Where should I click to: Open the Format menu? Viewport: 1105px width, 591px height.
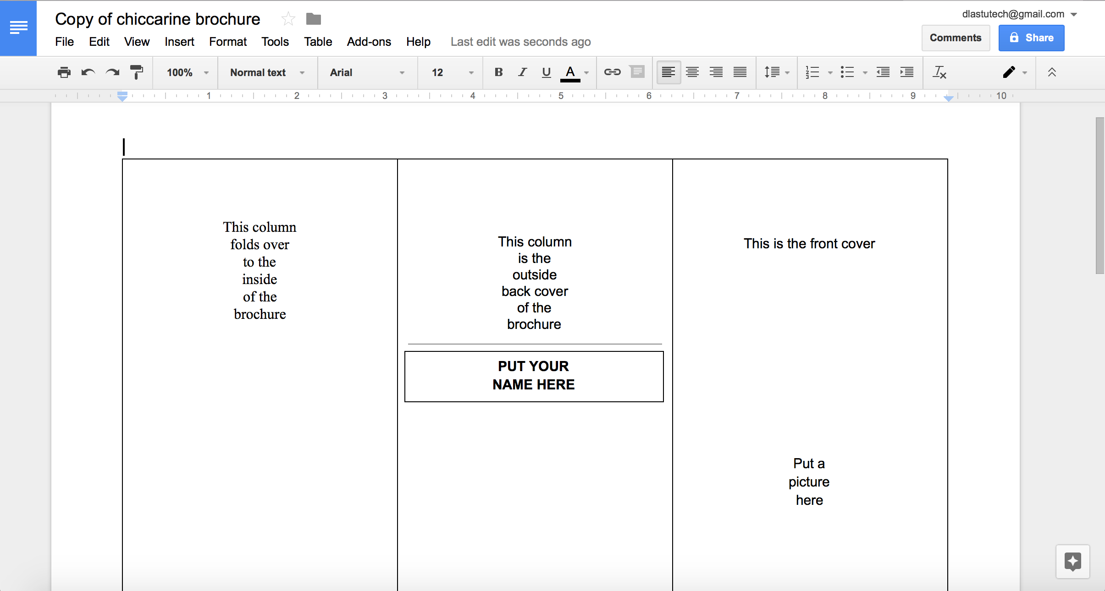[x=227, y=42]
